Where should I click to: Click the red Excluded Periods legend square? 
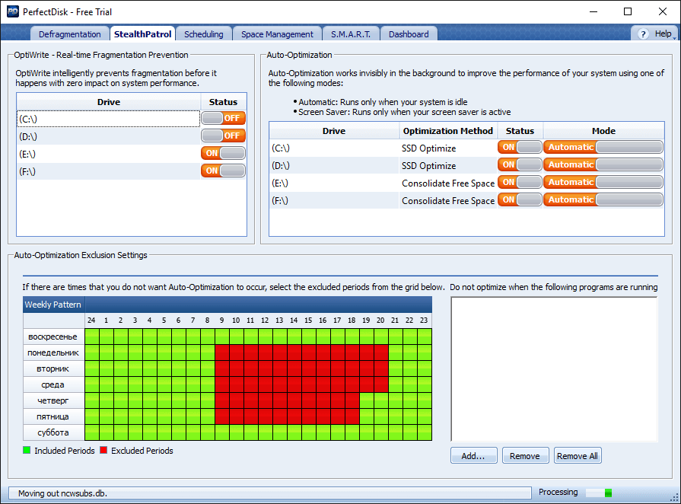pyautogui.click(x=103, y=450)
